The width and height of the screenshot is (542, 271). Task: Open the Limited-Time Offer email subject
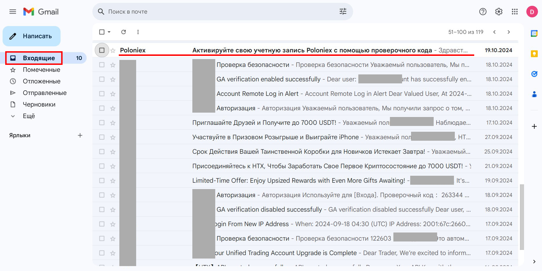[x=299, y=180]
